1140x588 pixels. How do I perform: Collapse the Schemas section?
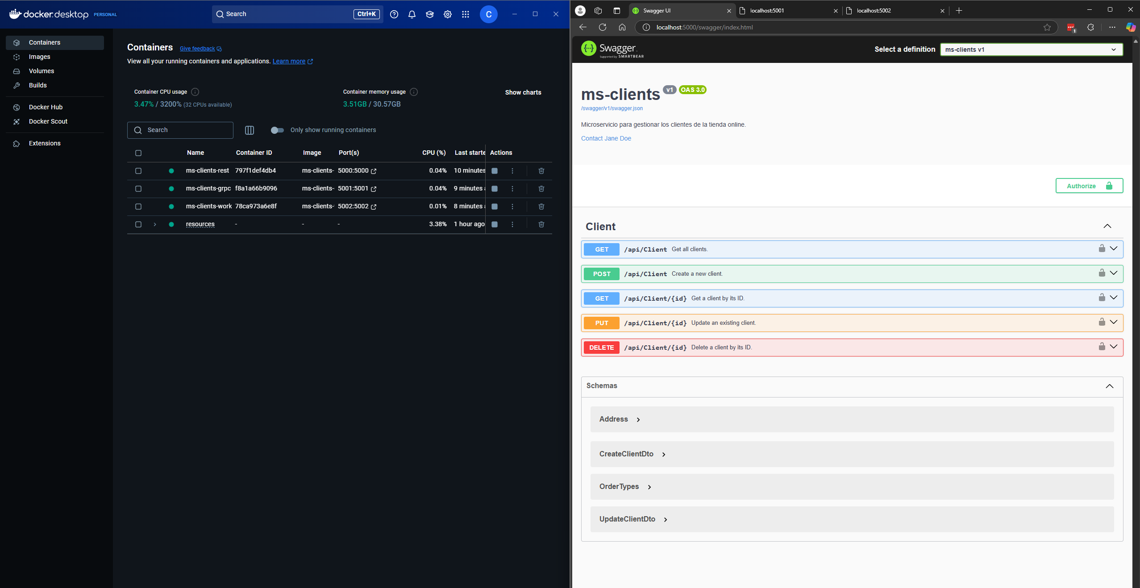click(x=1109, y=386)
